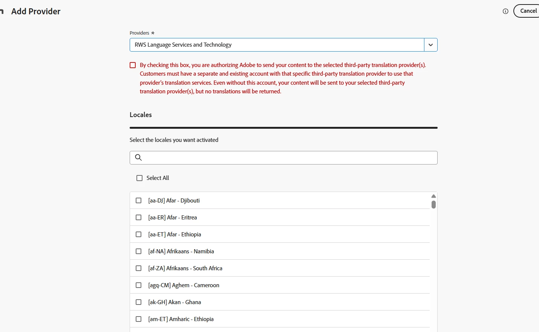Select the Afrikaans - Namibia checkbox
Viewport: 539px width, 332px height.
point(138,251)
